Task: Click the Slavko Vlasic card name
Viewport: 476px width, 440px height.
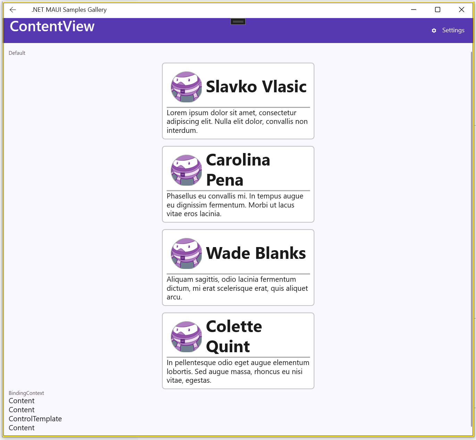Action: tap(256, 87)
